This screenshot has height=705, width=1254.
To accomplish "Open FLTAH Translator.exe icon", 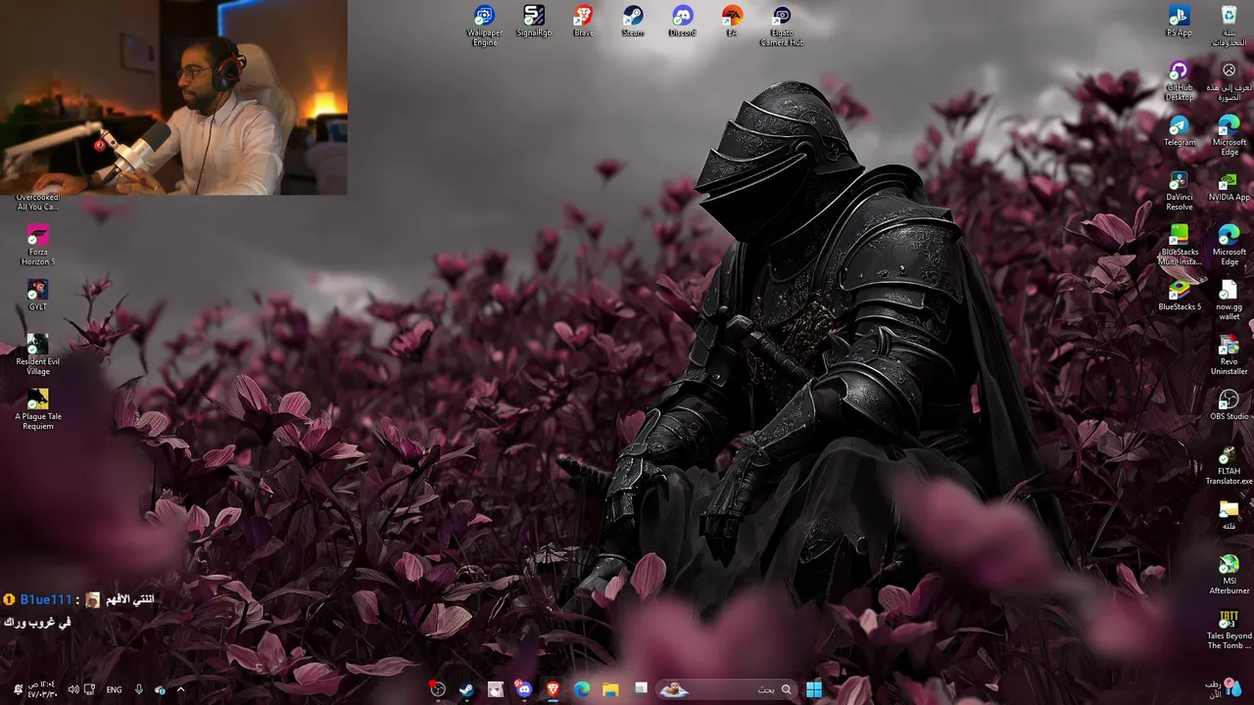I will click(x=1229, y=465).
